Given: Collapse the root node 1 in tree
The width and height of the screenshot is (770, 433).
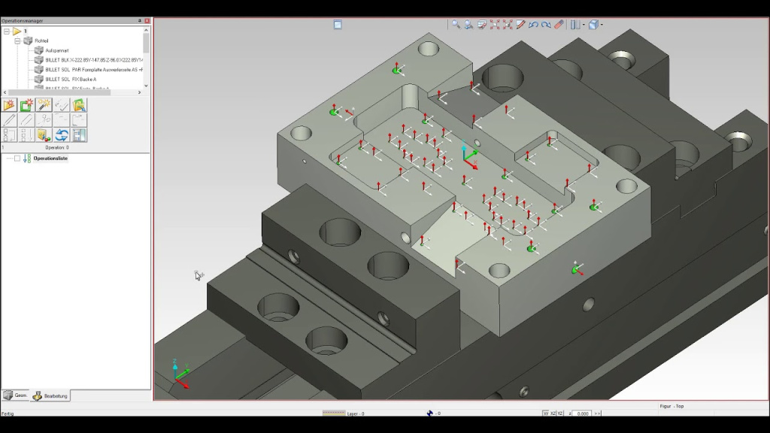Looking at the screenshot, I should click(x=7, y=32).
